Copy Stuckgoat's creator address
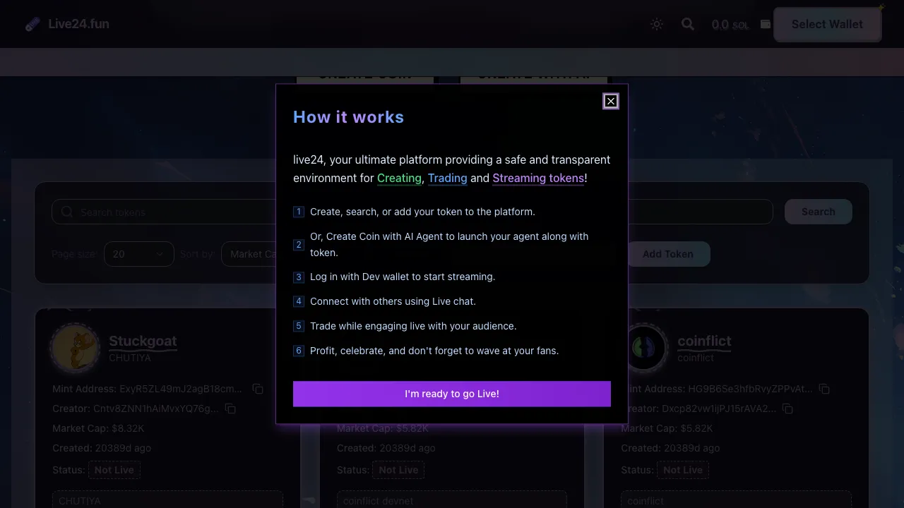This screenshot has width=904, height=508. tap(230, 409)
